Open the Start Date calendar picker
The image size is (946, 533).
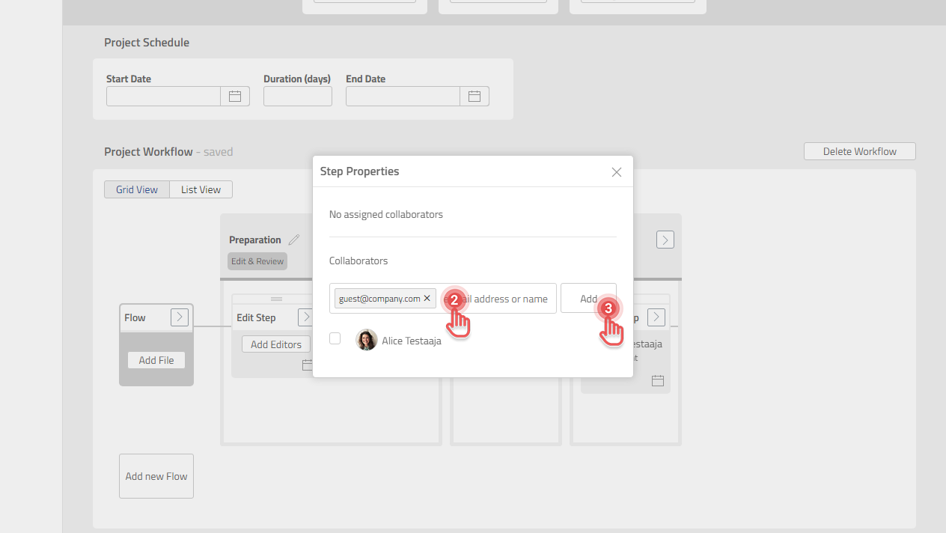[x=234, y=96]
